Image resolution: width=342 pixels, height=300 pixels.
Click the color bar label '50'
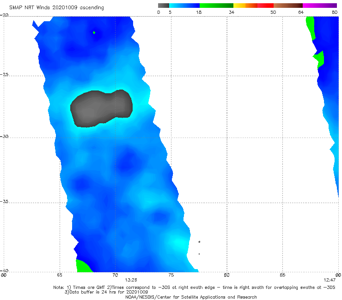pyautogui.click(x=273, y=12)
